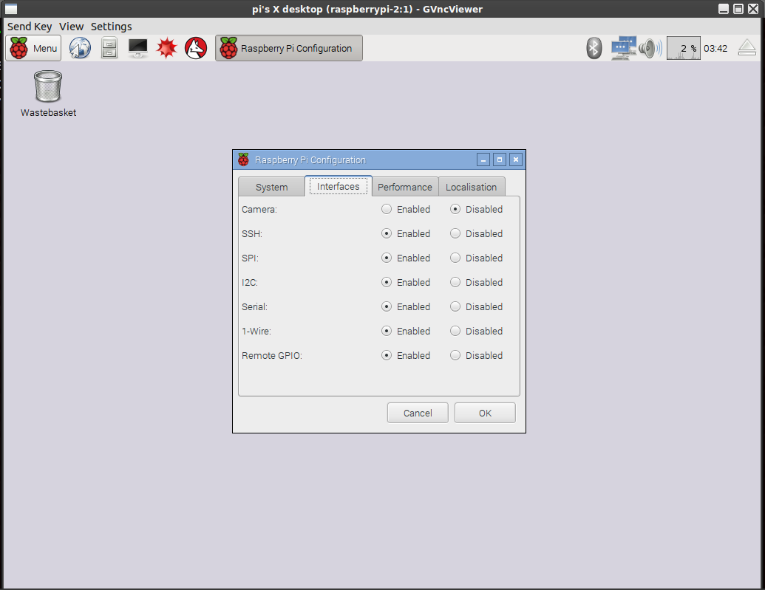765x590 pixels.
Task: Click the Remote GPIO: label
Action: click(x=272, y=356)
